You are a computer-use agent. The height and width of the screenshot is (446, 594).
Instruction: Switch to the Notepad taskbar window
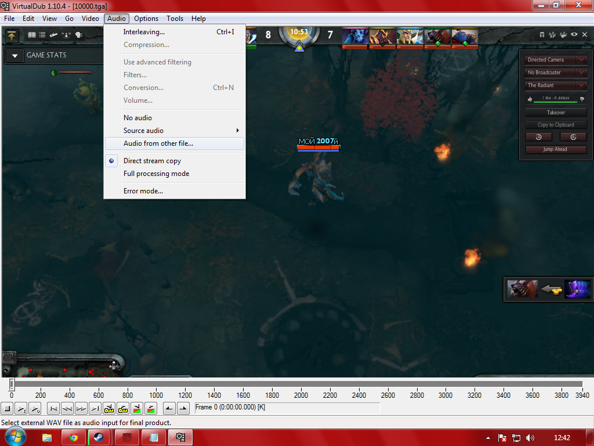(153, 438)
